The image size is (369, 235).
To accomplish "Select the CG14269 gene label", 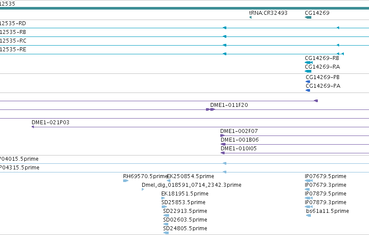I will (317, 13).
